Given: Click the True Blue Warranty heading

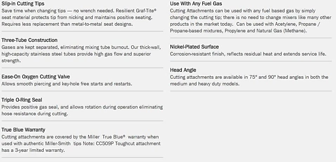Looking at the screenshot, I should click(24, 130).
